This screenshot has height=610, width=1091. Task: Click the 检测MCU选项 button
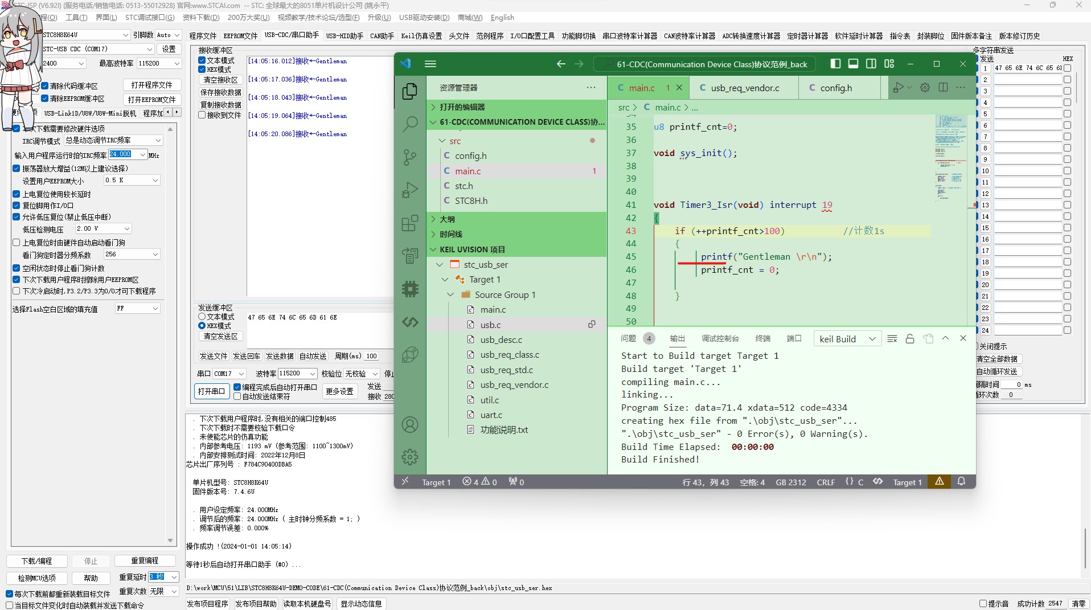click(x=37, y=578)
